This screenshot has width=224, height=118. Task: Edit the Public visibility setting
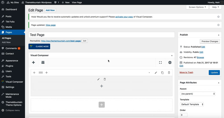point(201,52)
